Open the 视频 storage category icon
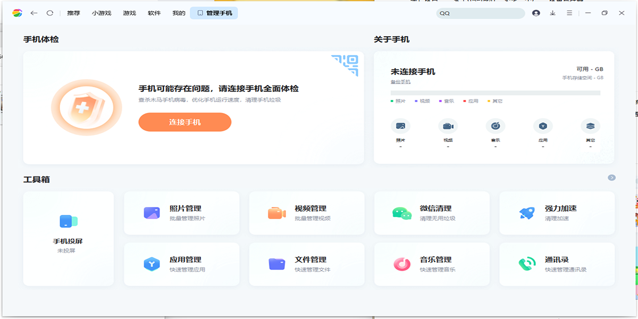The image size is (638, 319). pos(448,126)
